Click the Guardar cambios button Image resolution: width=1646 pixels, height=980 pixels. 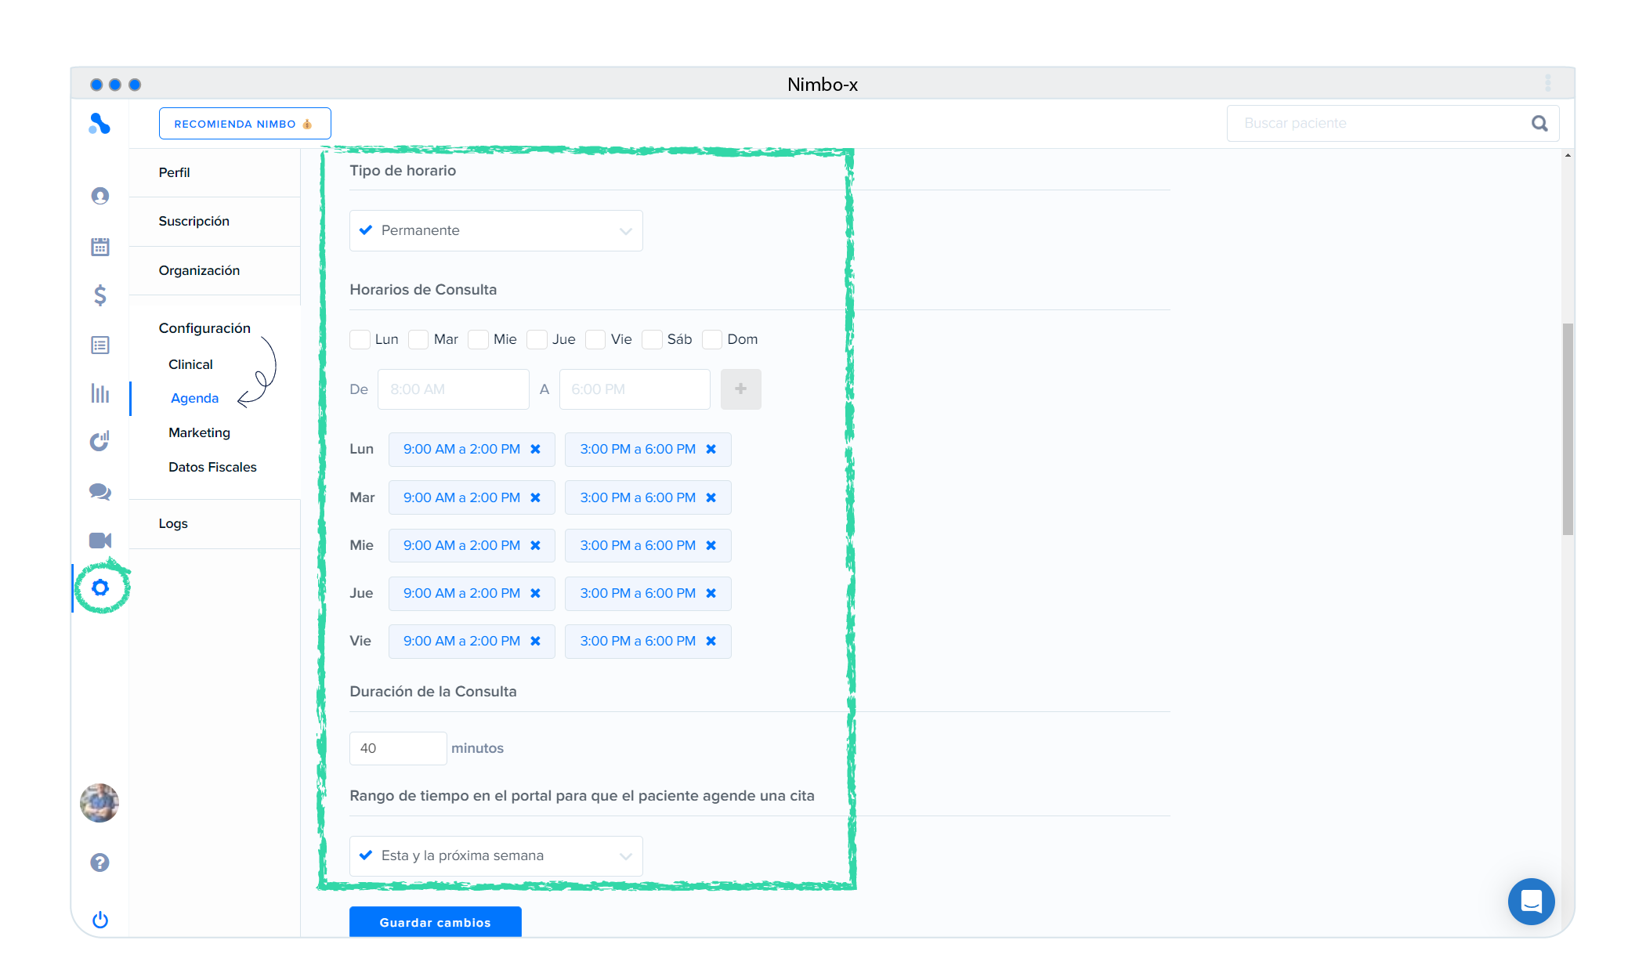point(435,922)
